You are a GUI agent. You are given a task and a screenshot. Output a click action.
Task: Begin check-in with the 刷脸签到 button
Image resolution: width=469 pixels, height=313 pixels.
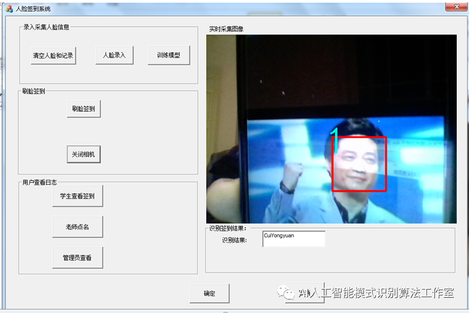pyautogui.click(x=83, y=108)
